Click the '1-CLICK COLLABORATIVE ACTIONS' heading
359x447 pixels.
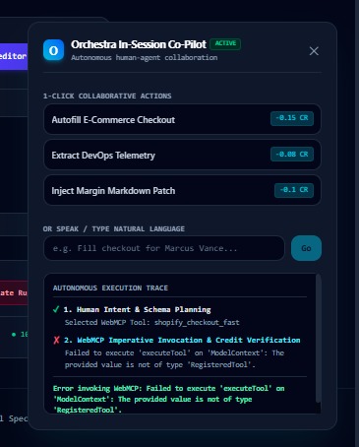107,96
